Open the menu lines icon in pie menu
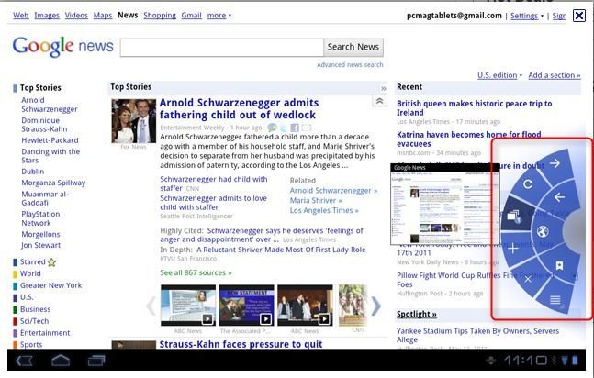Screen dimensions: 594x378 (555, 300)
